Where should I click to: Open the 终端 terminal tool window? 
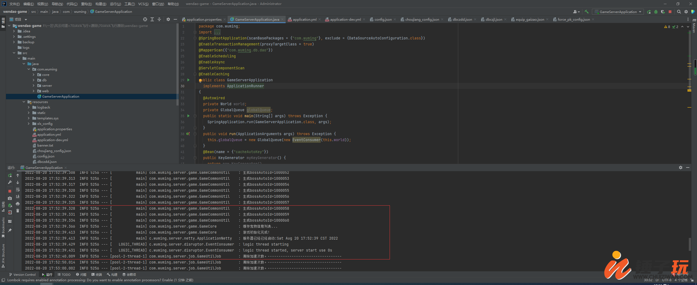[97, 275]
